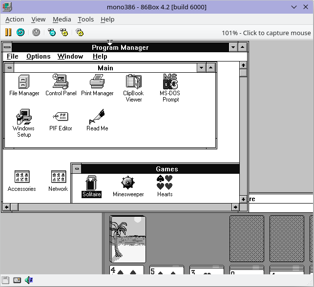Open the 86Box Action menu

15,20
